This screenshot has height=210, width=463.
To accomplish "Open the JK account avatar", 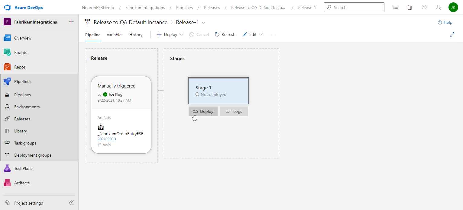I will 453,7.
